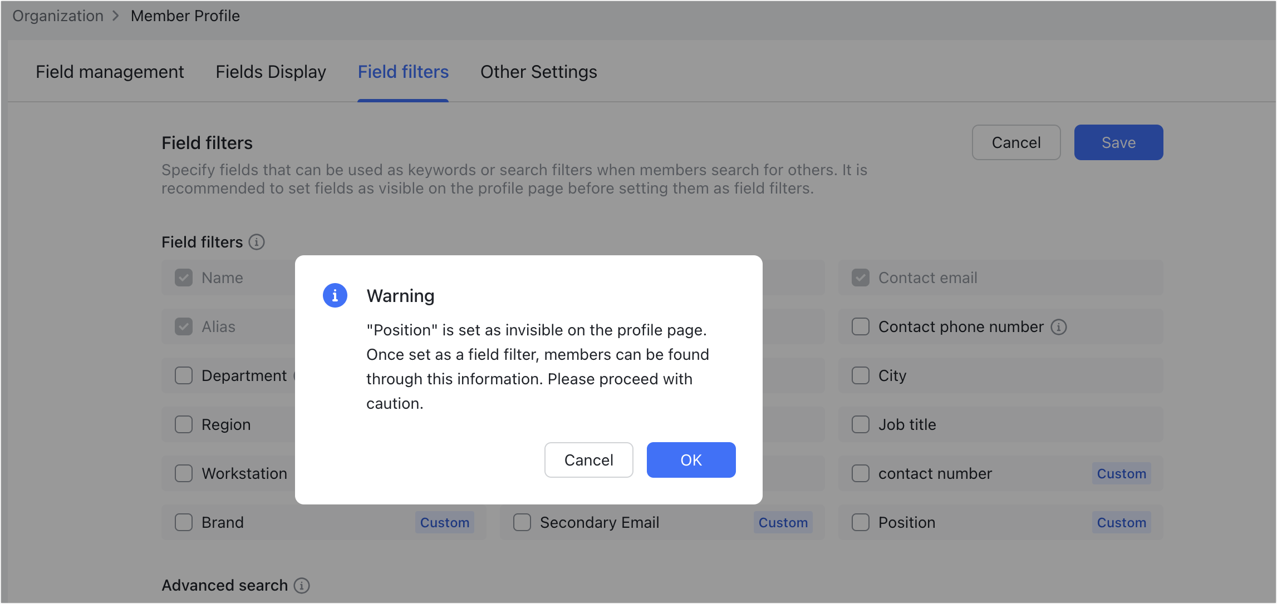
Task: Click the info icon beside Advanced search
Action: (301, 585)
